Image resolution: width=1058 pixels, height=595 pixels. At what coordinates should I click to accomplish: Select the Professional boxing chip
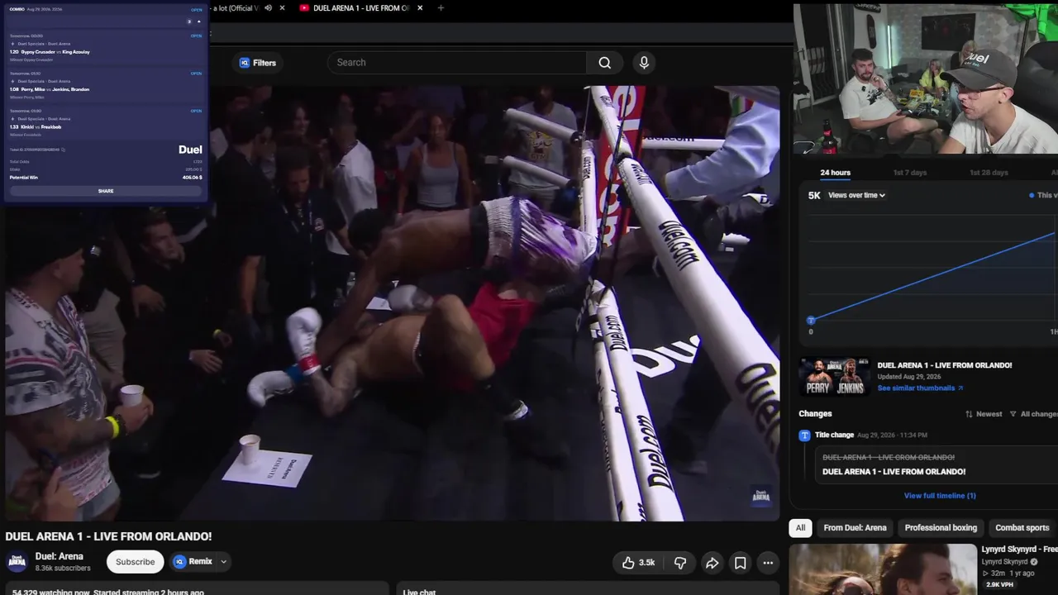pyautogui.click(x=941, y=528)
